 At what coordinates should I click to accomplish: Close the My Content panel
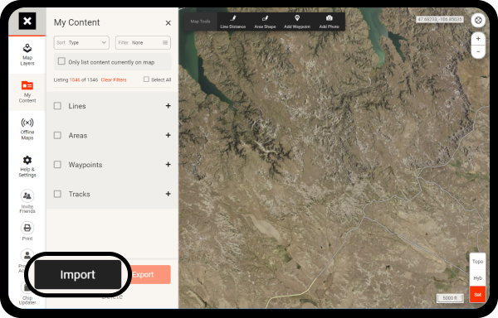168,23
